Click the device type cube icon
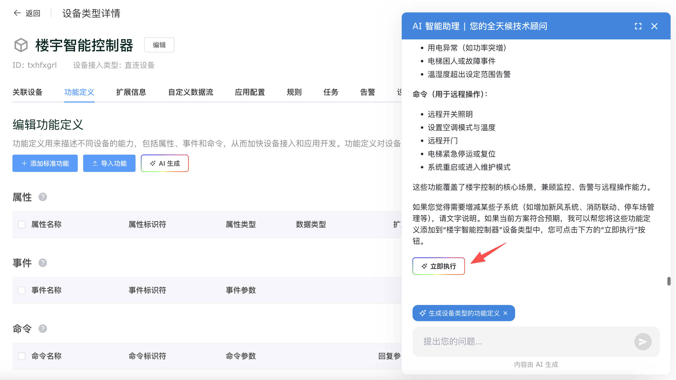Viewport: 676px width, 380px height. (x=21, y=45)
